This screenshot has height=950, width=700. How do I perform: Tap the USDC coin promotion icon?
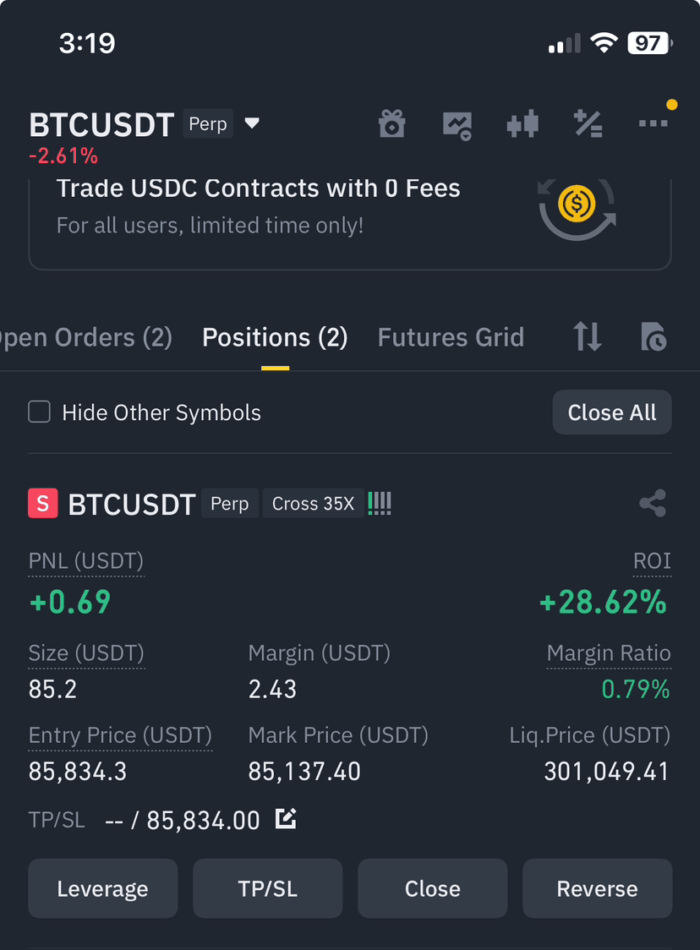point(577,206)
